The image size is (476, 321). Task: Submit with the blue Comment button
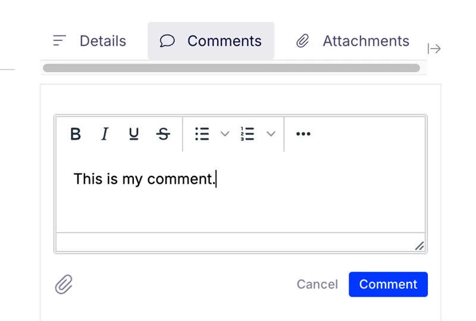point(388,284)
